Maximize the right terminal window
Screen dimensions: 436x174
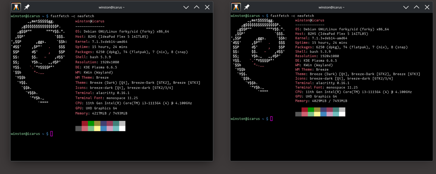point(416,7)
